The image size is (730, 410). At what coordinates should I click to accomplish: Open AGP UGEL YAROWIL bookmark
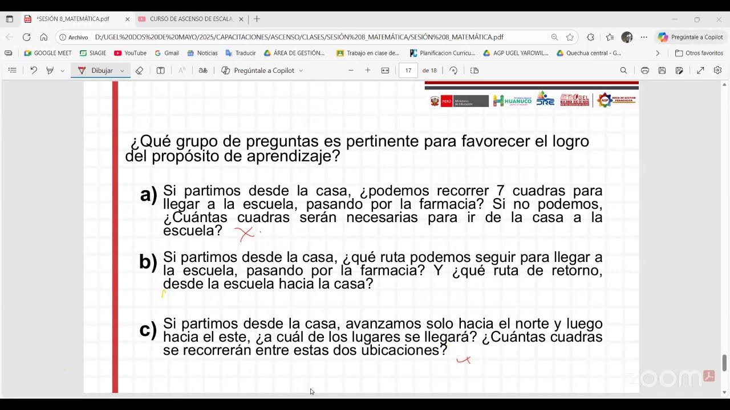point(516,53)
